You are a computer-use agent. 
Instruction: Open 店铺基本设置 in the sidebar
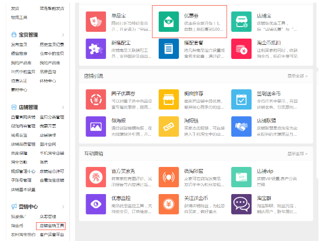point(23,190)
